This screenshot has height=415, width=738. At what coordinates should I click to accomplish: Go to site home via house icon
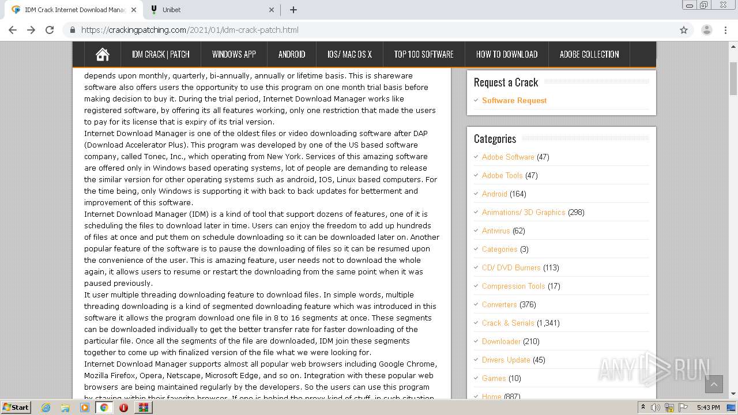[x=103, y=54]
